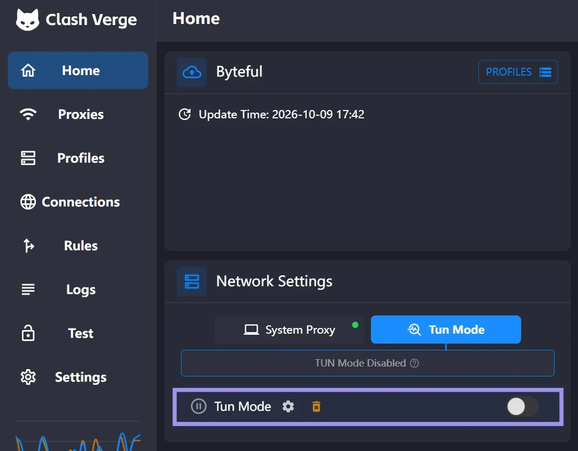The width and height of the screenshot is (578, 451).
Task: Click the refresh icon beside Update Time
Action: (185, 114)
